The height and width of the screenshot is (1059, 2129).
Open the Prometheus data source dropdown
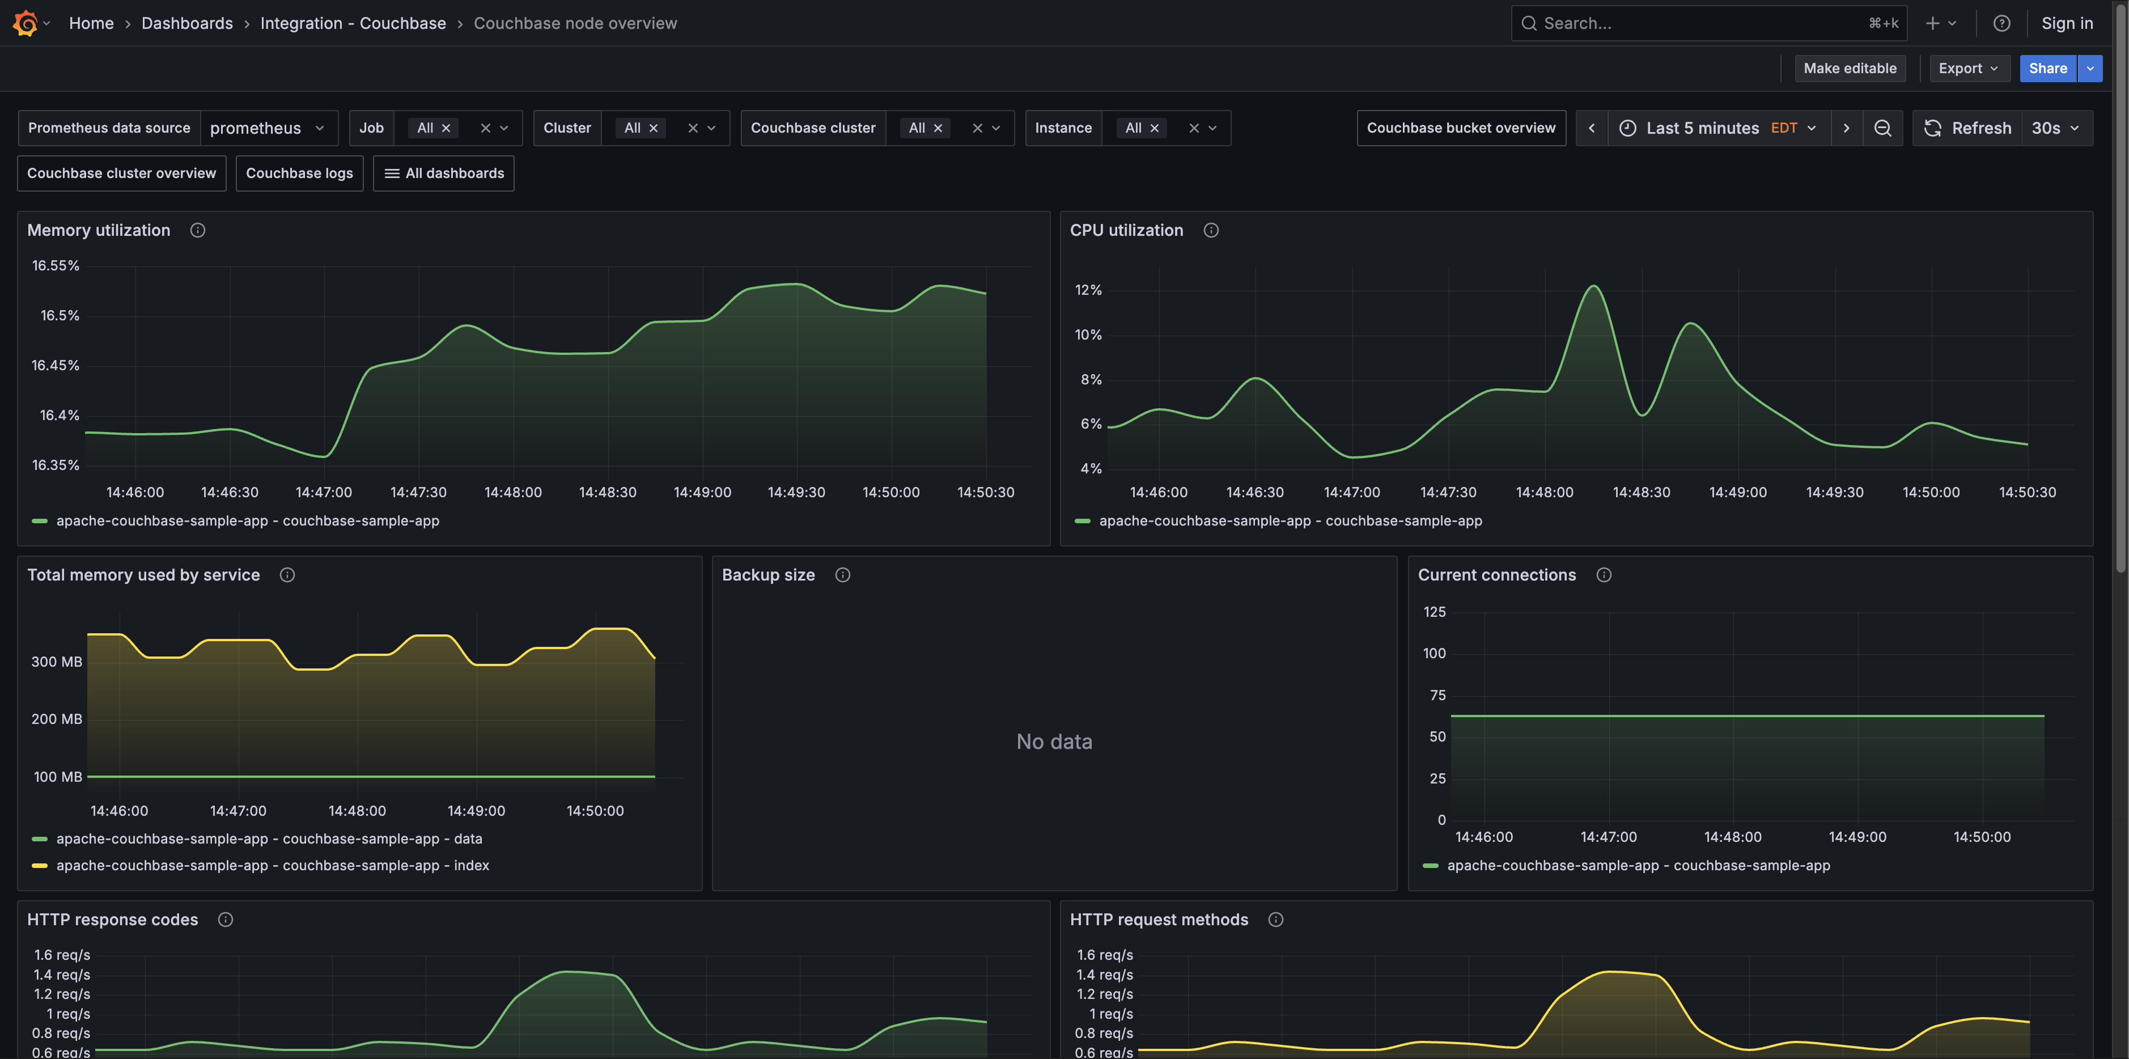click(269, 128)
